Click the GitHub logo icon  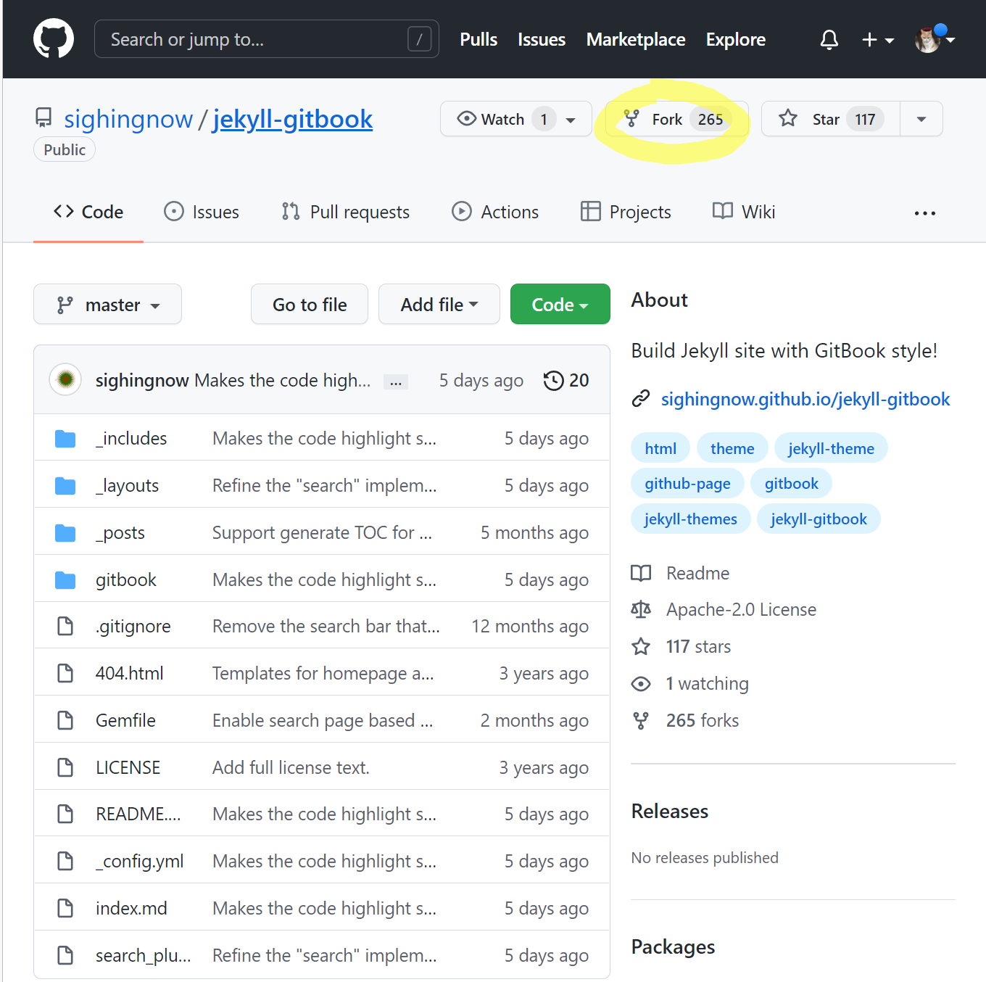54,39
